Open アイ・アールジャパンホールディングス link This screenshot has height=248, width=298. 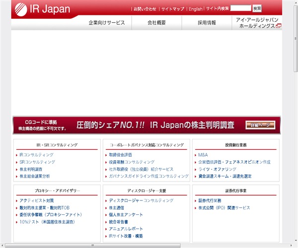coord(257,23)
